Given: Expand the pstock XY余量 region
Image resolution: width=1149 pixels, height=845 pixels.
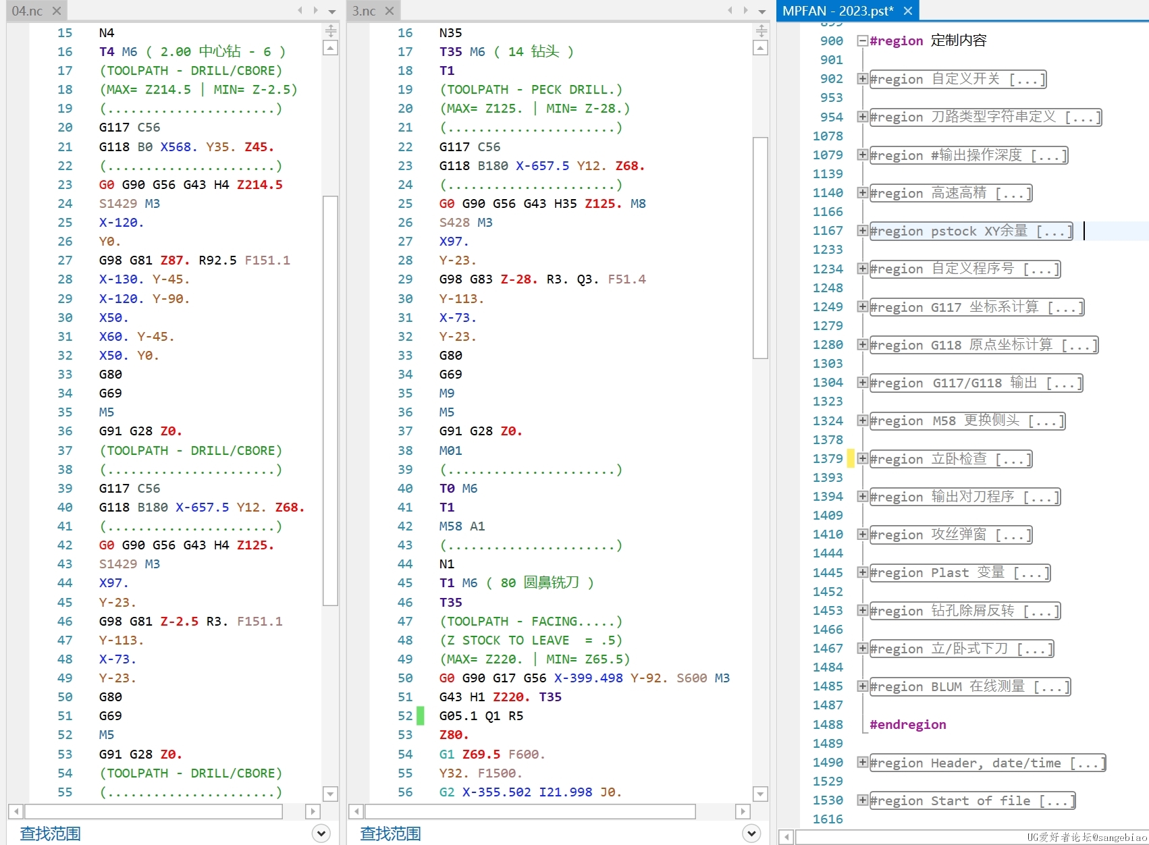Looking at the screenshot, I should coord(862,231).
